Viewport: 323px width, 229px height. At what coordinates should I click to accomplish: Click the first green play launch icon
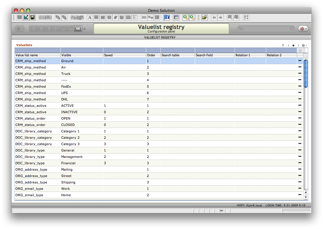pyautogui.click(x=185, y=17)
